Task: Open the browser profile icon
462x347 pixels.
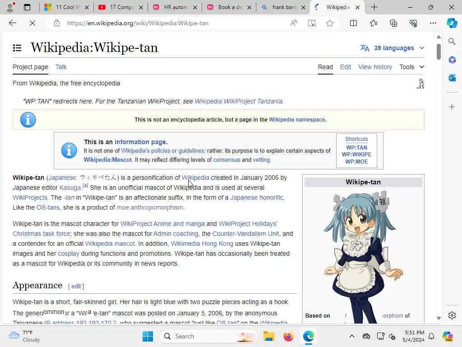Action: point(10,7)
